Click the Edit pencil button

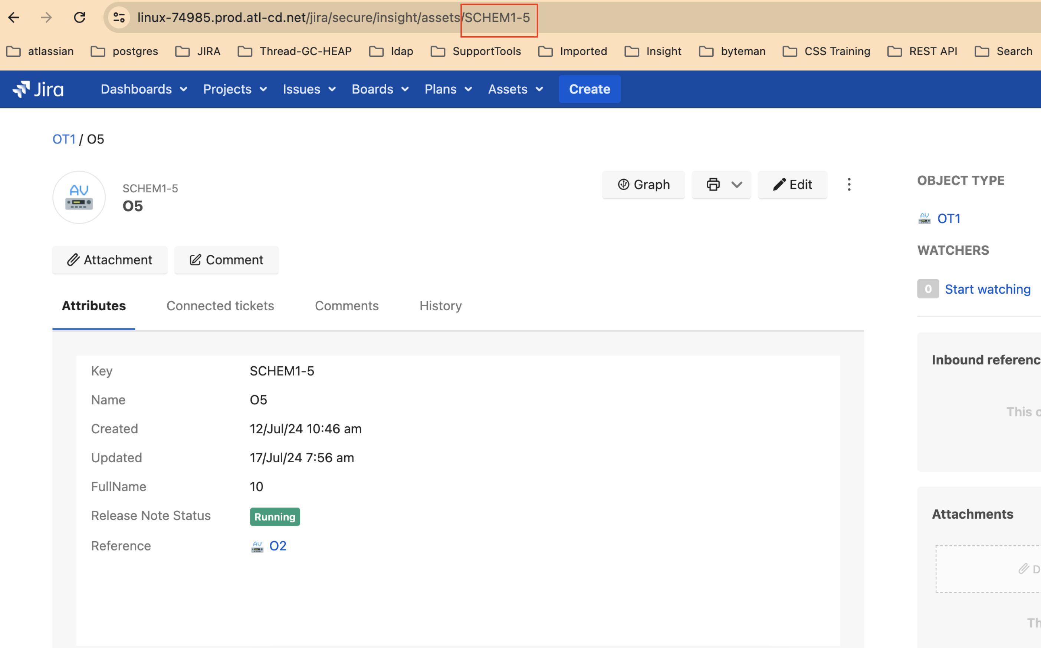tap(792, 185)
